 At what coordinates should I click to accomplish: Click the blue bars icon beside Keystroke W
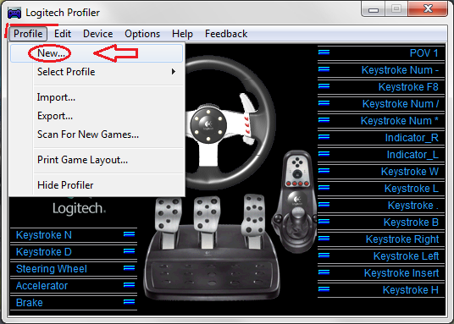[x=324, y=171]
